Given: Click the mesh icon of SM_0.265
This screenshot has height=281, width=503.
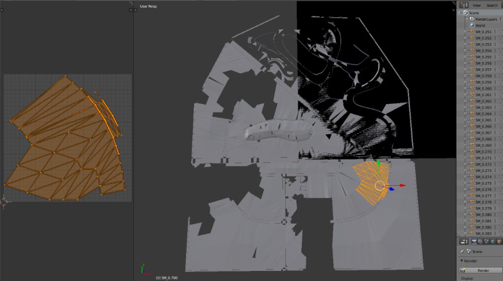Looking at the screenshot, I should pos(472,120).
